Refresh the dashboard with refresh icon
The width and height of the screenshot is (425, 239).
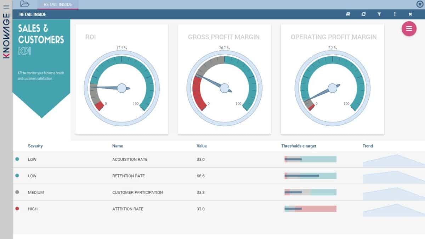point(363,14)
